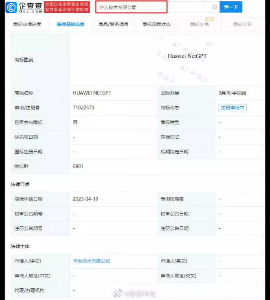Click the 9类 科学仪器 classification value

(x=232, y=93)
